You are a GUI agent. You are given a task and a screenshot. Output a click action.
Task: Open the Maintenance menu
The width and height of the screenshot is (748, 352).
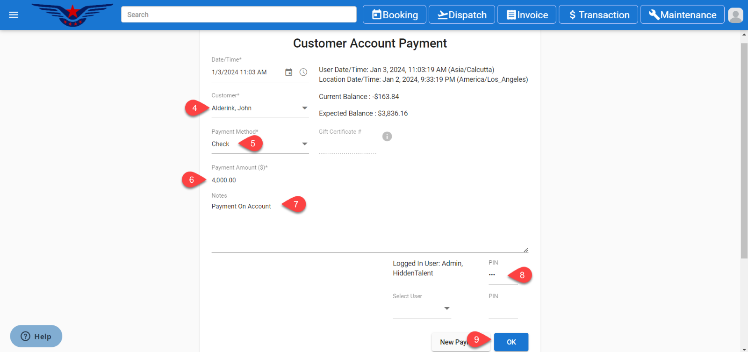682,15
